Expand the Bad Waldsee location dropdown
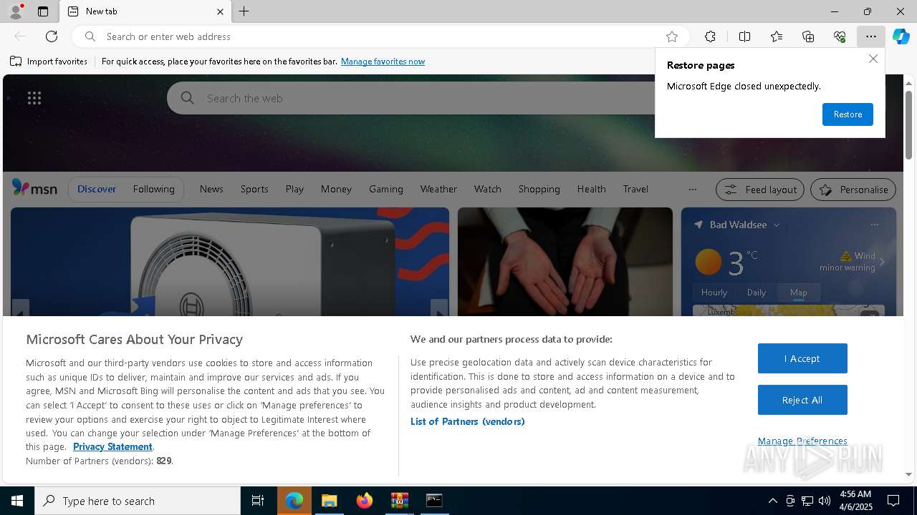Image resolution: width=917 pixels, height=515 pixels. coord(777,225)
